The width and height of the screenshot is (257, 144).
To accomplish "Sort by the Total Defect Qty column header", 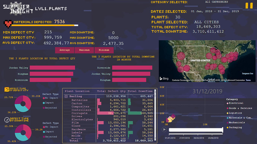I will (x=111, y=91).
